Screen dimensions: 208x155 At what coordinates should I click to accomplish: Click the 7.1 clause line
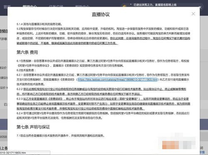tap(60, 136)
